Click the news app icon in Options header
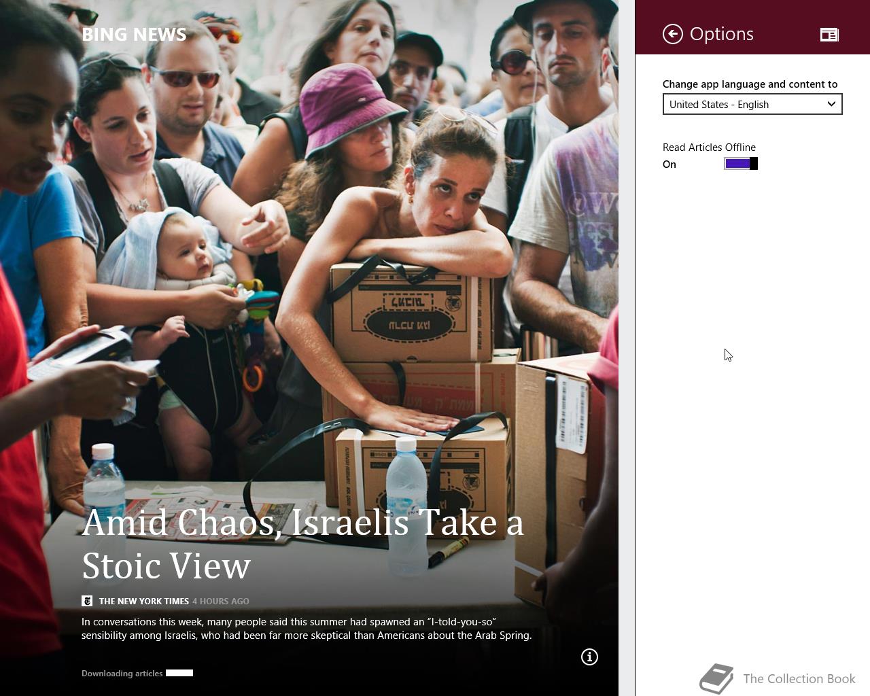 (829, 35)
